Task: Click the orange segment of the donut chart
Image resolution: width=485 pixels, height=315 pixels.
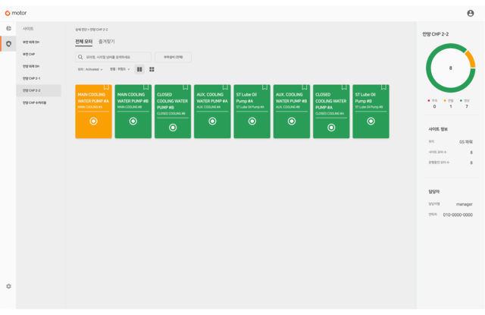Action: click(471, 58)
